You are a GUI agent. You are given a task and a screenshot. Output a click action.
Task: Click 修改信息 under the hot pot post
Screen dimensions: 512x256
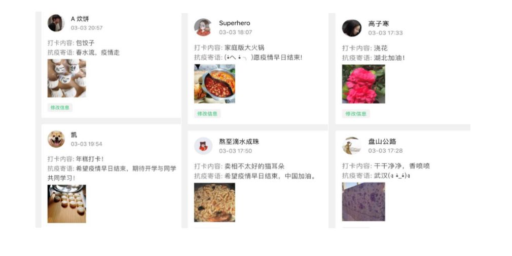207,114
